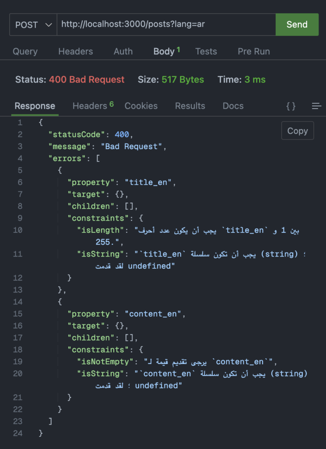
Task: Open the request Headers tab
Action: point(75,51)
